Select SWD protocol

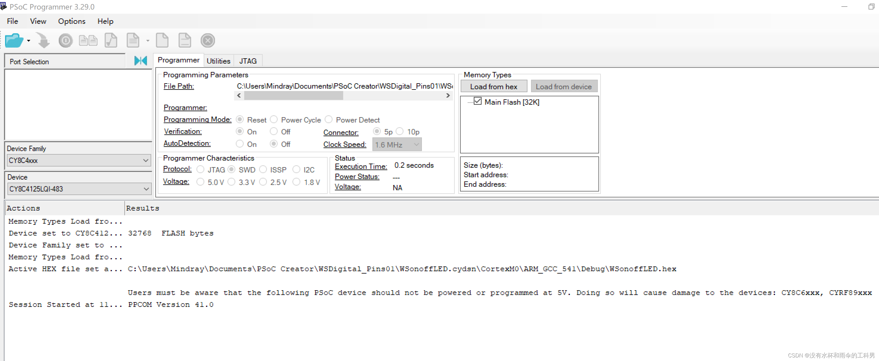click(x=231, y=169)
